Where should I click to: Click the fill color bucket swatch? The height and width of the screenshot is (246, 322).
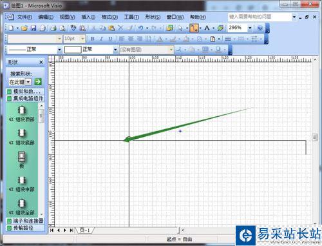coord(186,39)
